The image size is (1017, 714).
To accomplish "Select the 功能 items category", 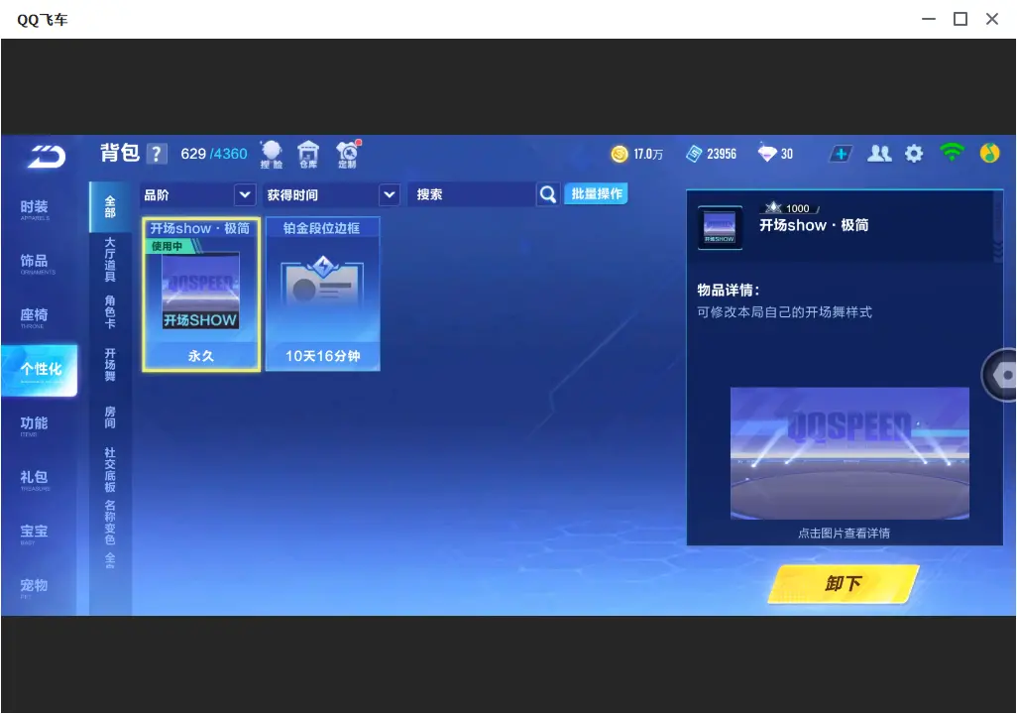I will [x=35, y=425].
